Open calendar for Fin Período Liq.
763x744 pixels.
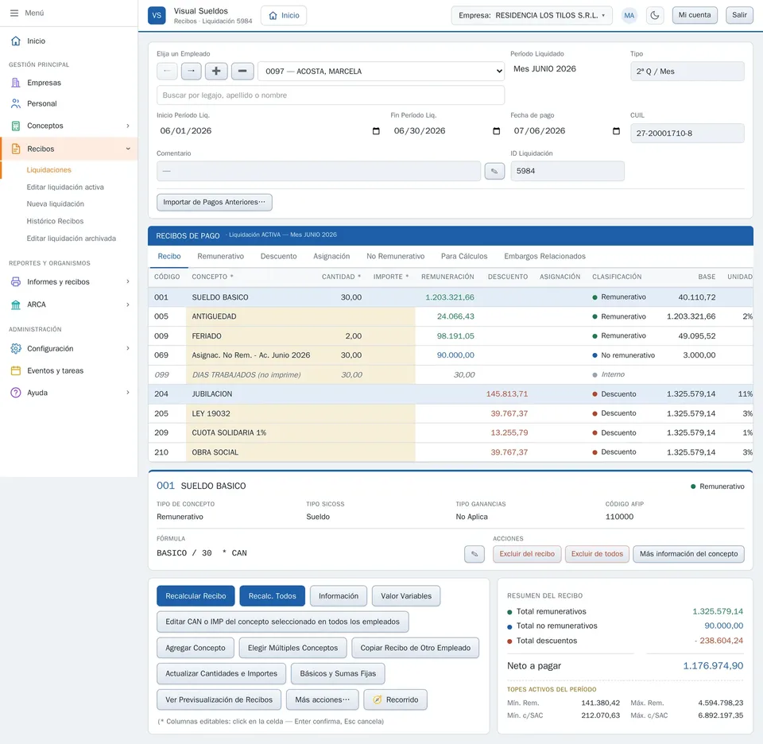point(496,131)
